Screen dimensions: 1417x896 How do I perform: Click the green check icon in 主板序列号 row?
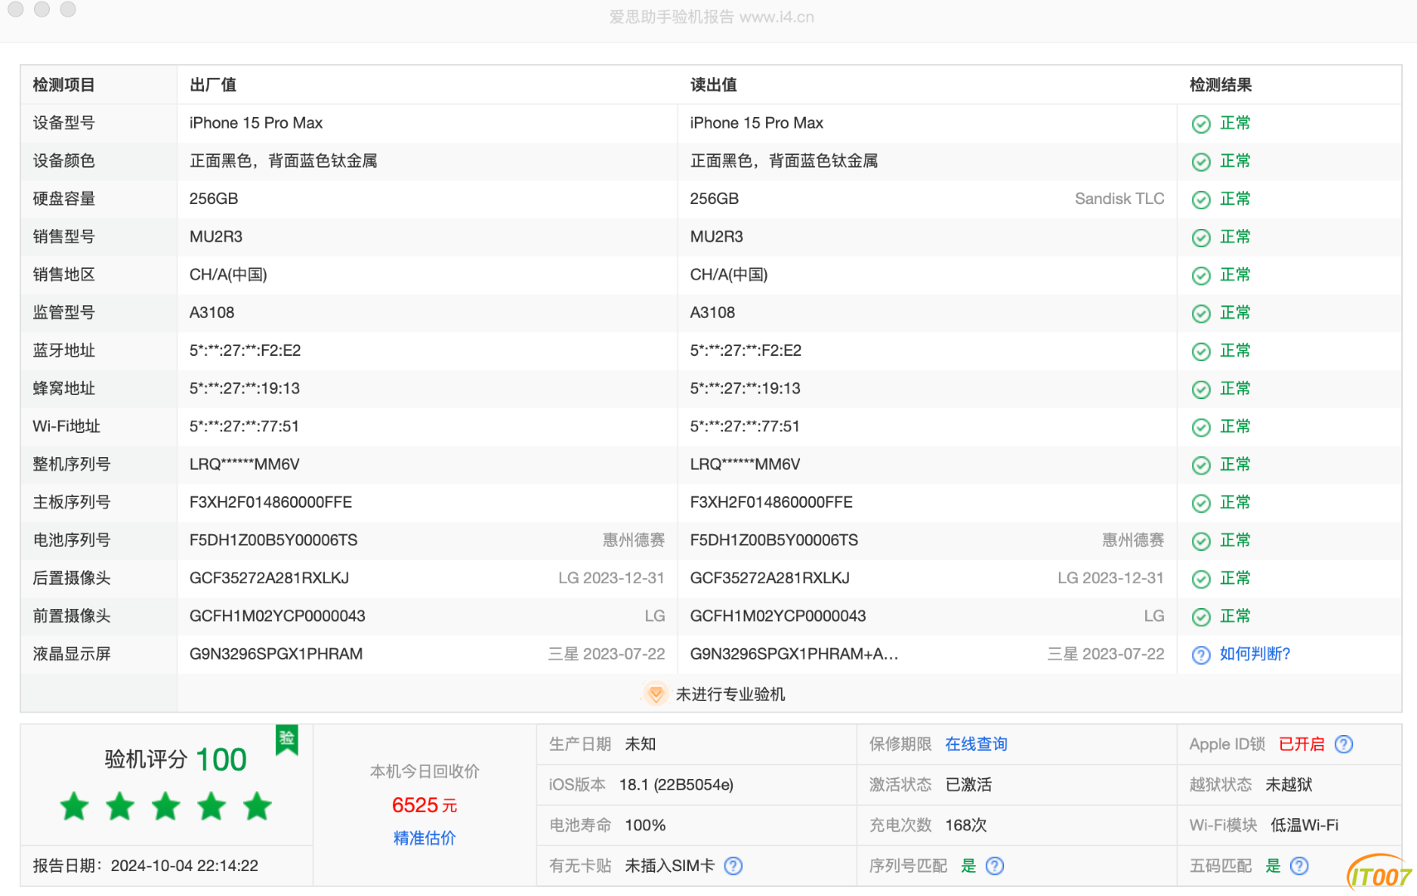tap(1201, 504)
